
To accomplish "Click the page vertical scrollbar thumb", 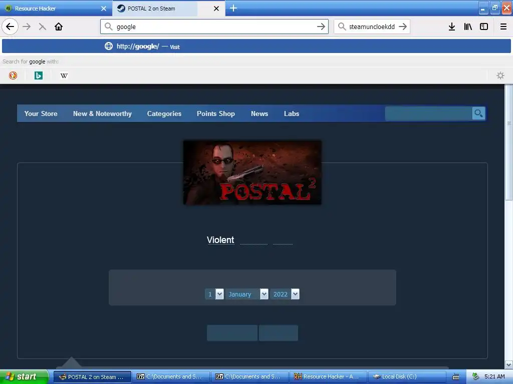I will coord(509,142).
